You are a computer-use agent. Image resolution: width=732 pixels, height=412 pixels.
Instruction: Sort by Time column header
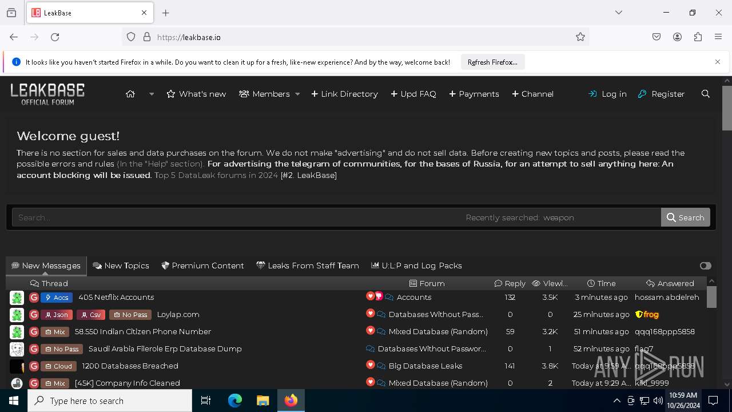click(601, 283)
